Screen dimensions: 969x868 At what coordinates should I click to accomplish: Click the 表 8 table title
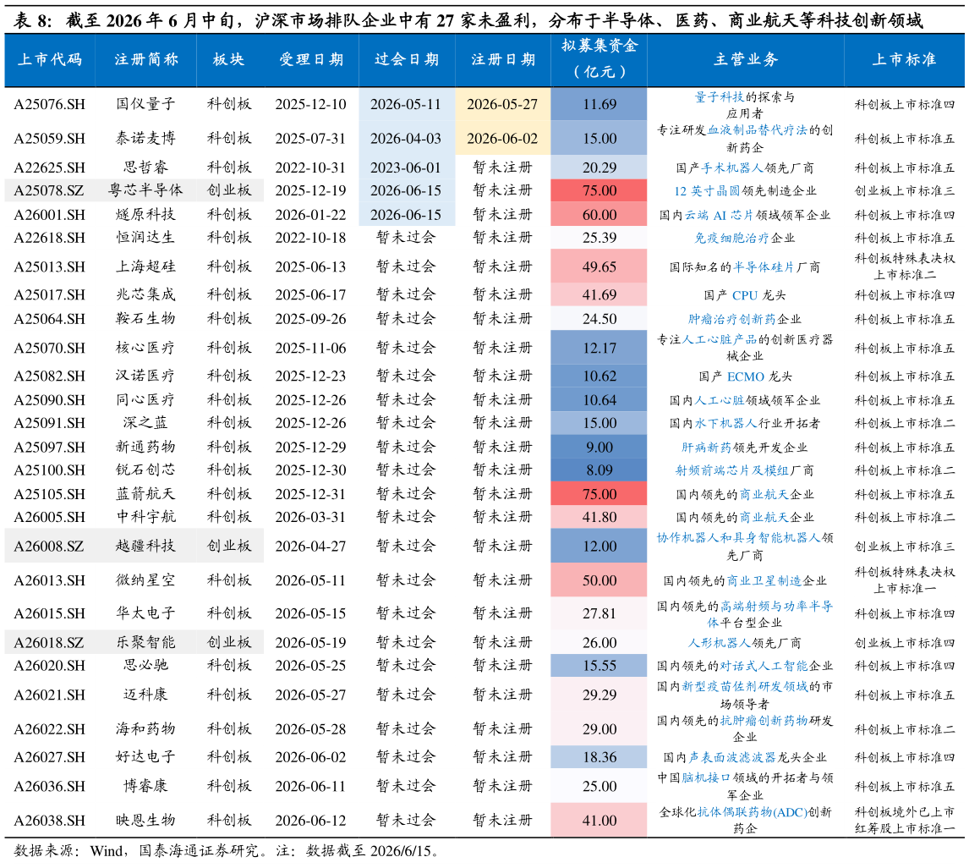468,20
